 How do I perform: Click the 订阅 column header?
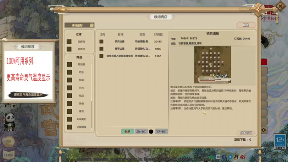click(x=102, y=34)
